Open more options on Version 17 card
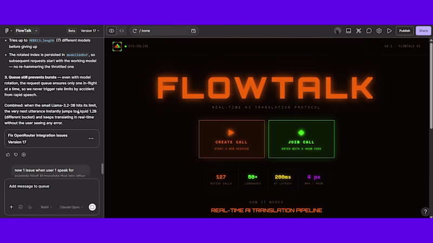The image size is (433, 243). [91, 139]
